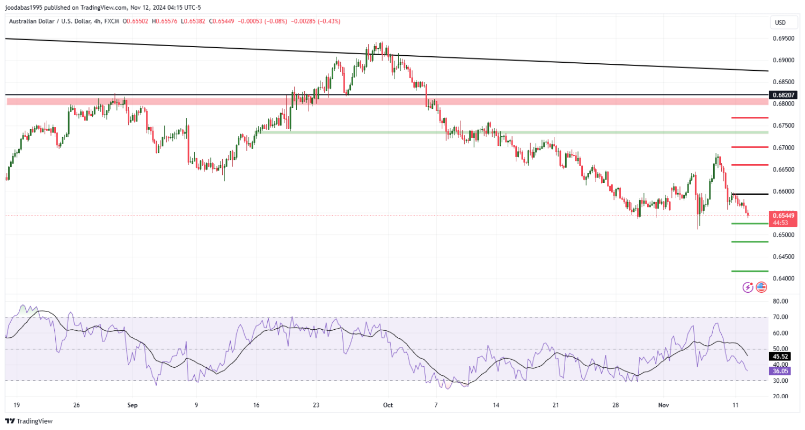The width and height of the screenshot is (805, 430).
Task: Click the US flag economic event icon
Action: pyautogui.click(x=761, y=287)
